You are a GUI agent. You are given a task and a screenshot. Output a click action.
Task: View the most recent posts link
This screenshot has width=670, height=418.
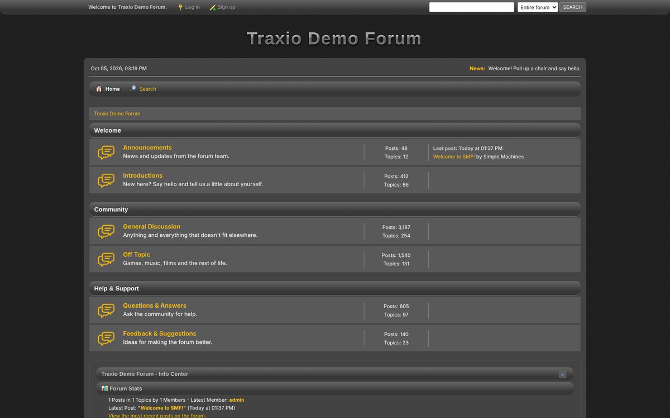[x=157, y=416]
